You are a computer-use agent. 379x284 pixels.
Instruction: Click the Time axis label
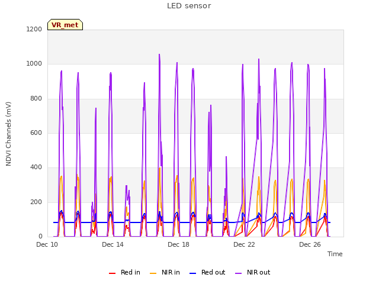[x=335, y=254]
